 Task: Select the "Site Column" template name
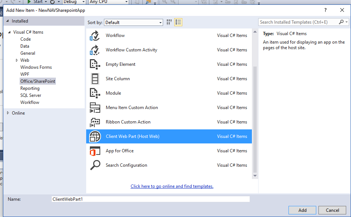pyautogui.click(x=118, y=79)
